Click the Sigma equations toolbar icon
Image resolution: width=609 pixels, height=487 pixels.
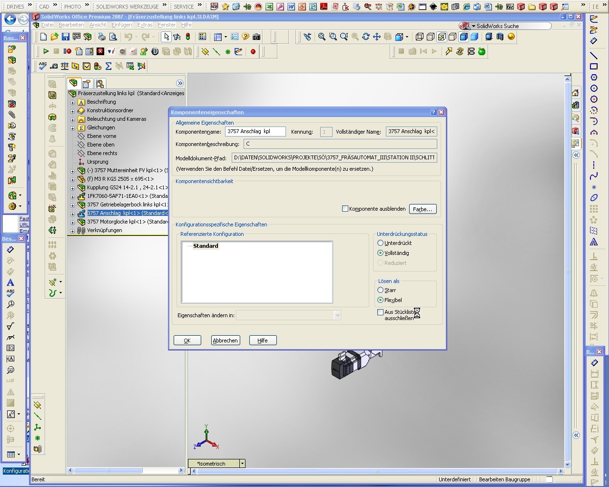[x=108, y=66]
